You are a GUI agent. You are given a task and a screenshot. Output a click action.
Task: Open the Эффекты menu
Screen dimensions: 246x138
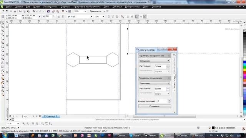click(x=65, y=7)
